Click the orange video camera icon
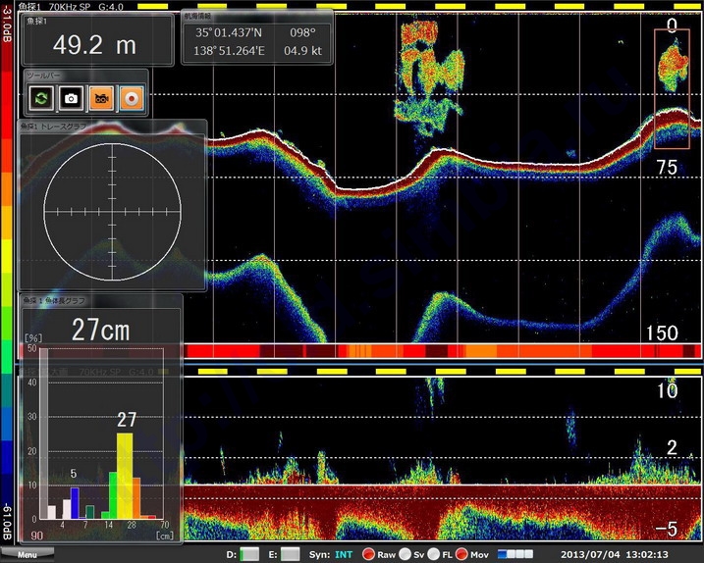The width and height of the screenshot is (704, 563). (100, 97)
